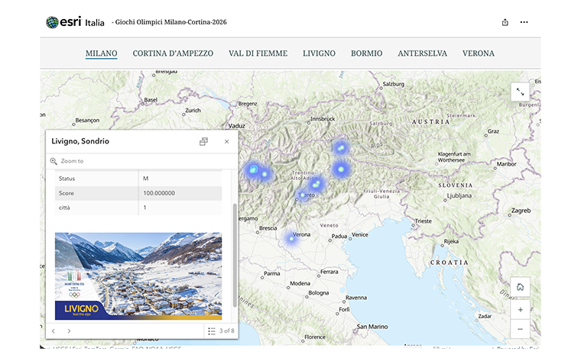Zoom out with the minus button
Screen dimensions: 581x358
(520, 329)
